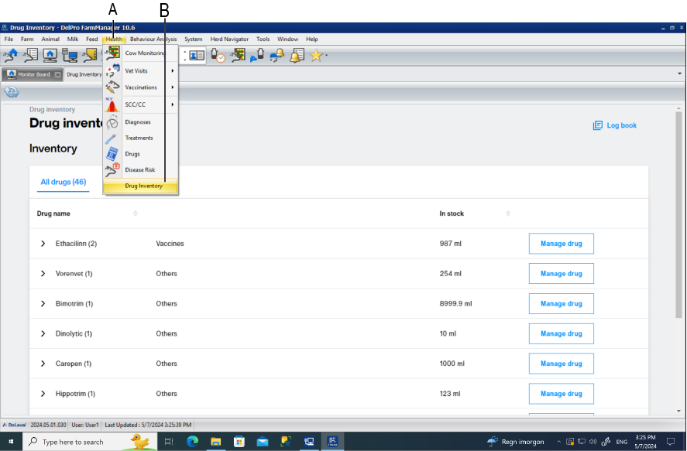The height and width of the screenshot is (451, 687).
Task: Sort by the Drug name column arrows
Action: point(136,214)
